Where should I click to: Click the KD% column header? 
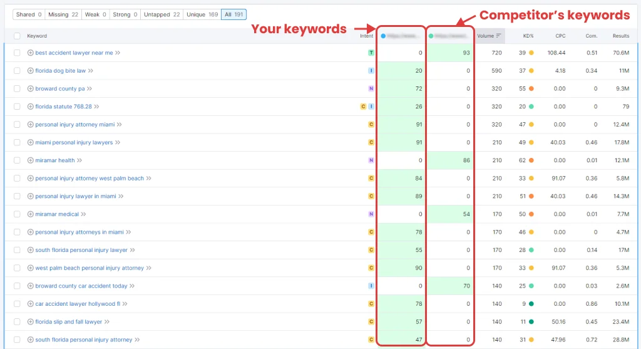(528, 36)
